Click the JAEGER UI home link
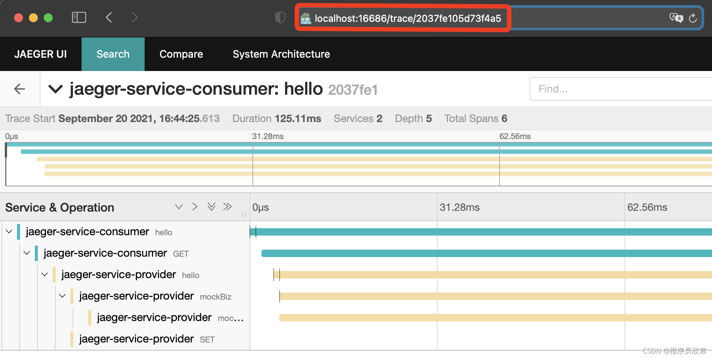Screen dimensions: 712x358 point(40,54)
